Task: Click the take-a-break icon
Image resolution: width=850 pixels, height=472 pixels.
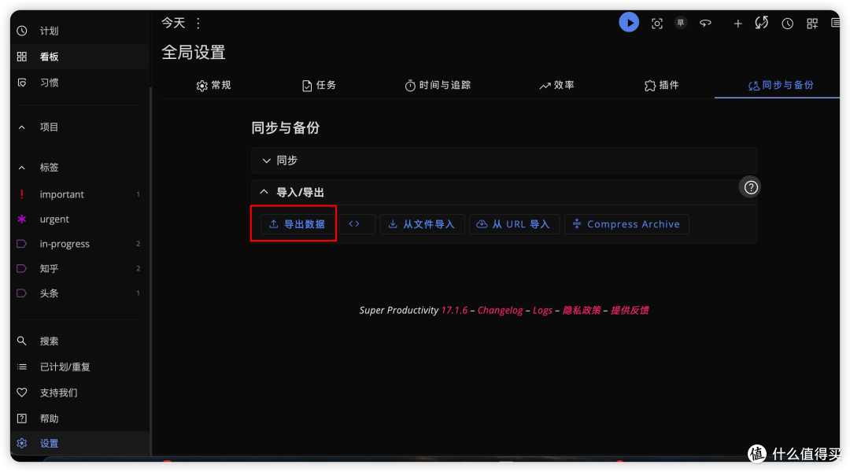Action: click(705, 23)
